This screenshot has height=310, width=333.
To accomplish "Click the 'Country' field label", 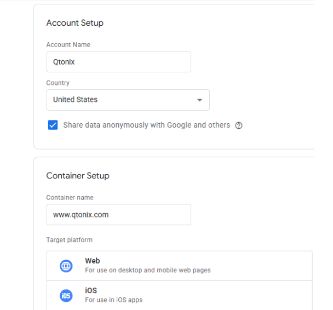I will coord(58,83).
